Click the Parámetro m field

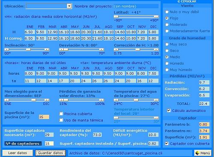[x=204, y=131]
